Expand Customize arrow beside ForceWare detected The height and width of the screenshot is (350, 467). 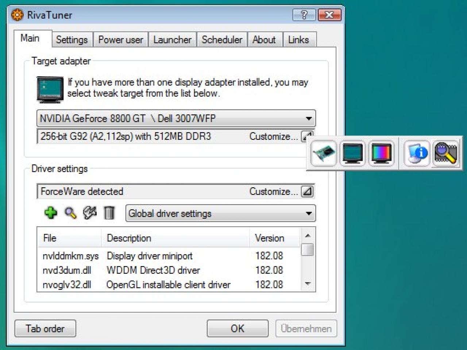307,191
